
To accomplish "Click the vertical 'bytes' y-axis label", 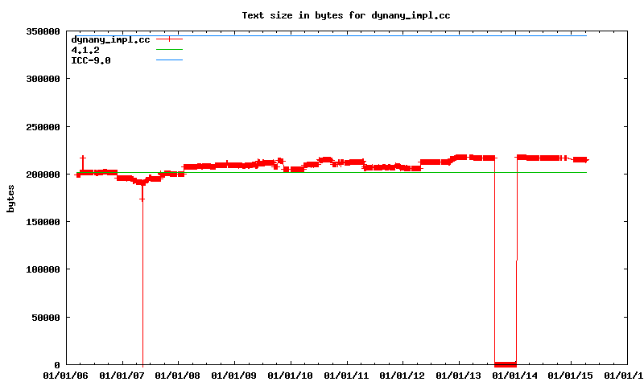I will click(10, 198).
